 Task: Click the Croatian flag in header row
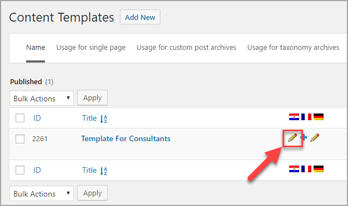[x=294, y=117]
